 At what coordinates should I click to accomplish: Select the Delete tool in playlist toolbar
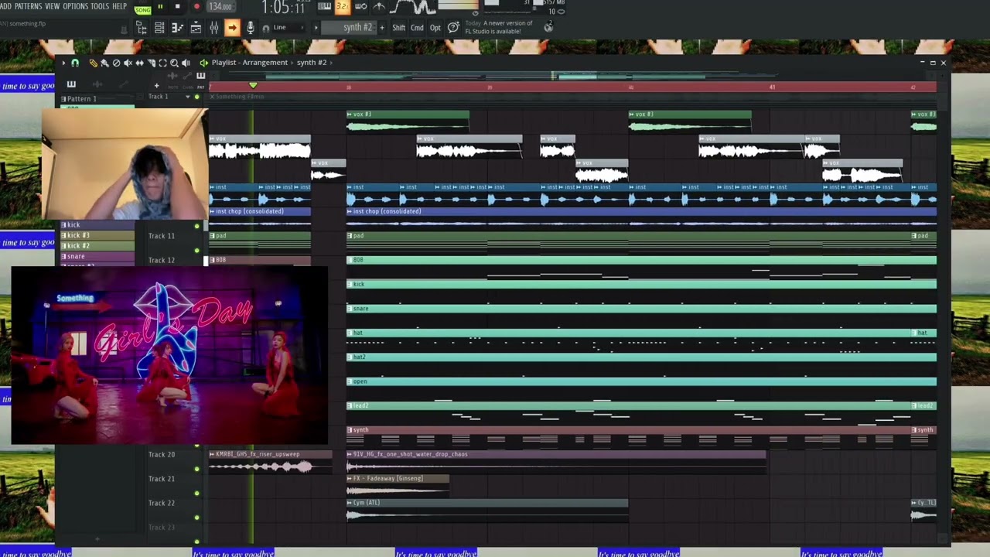pyautogui.click(x=116, y=63)
